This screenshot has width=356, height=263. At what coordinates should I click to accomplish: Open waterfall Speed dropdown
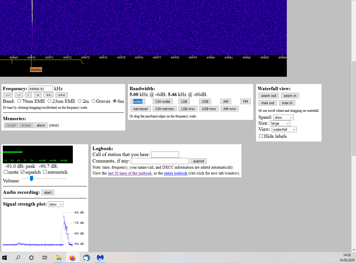(x=283, y=117)
